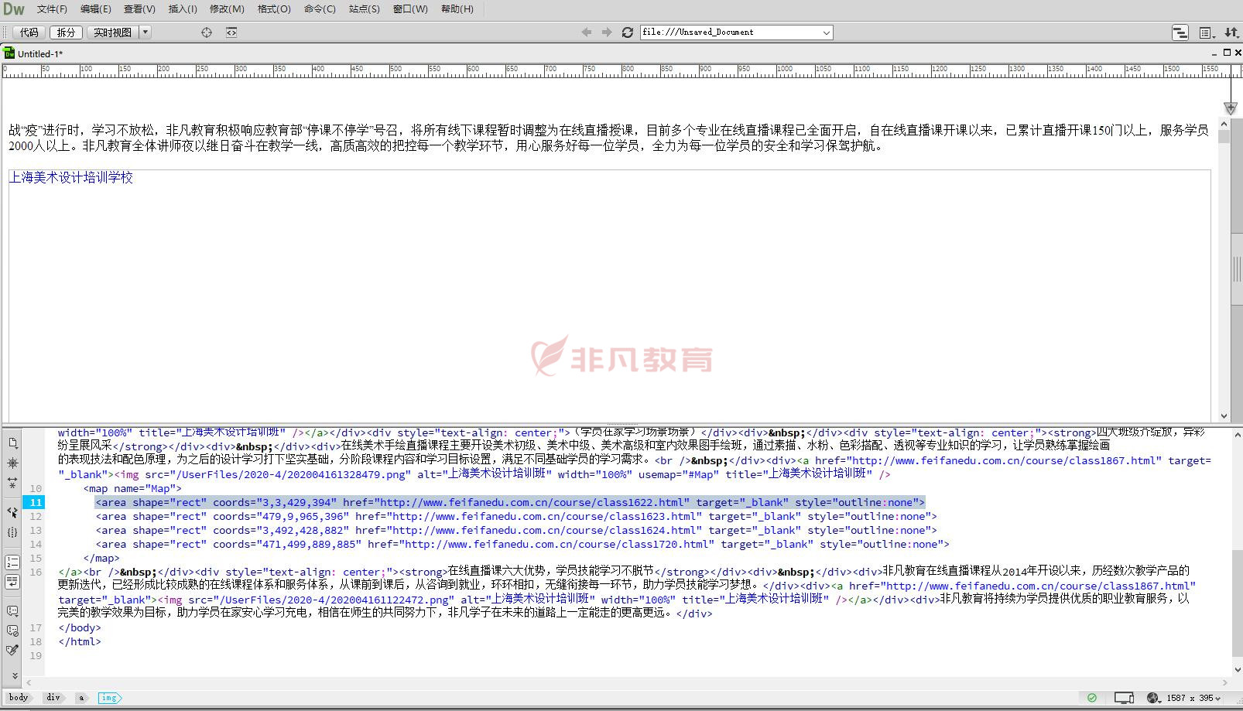1243x711 pixels.
Task: Switch to 实时视图 live view
Action: pos(113,32)
